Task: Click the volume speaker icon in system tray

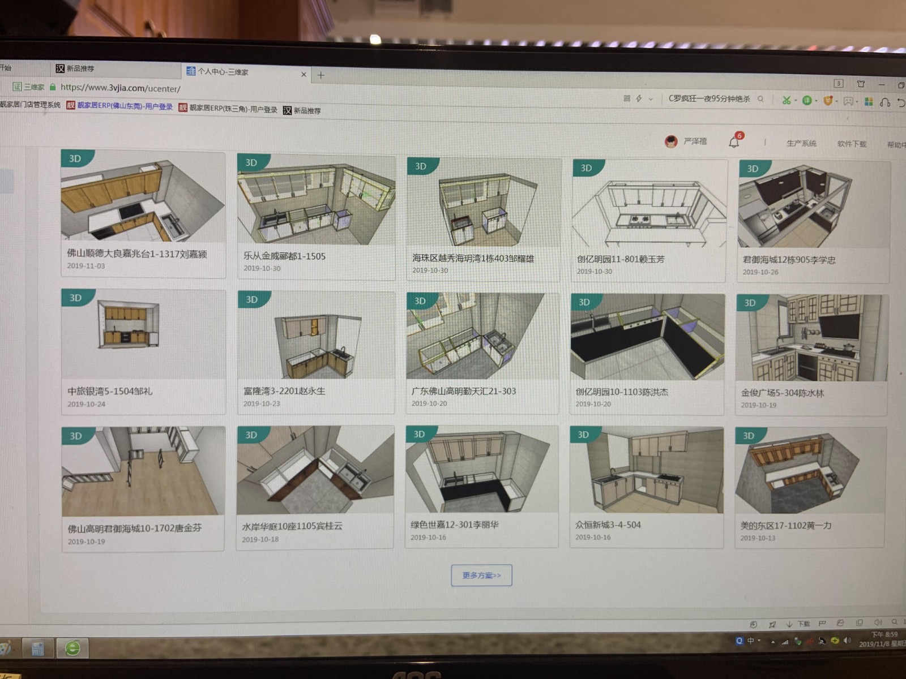Action: [x=847, y=641]
